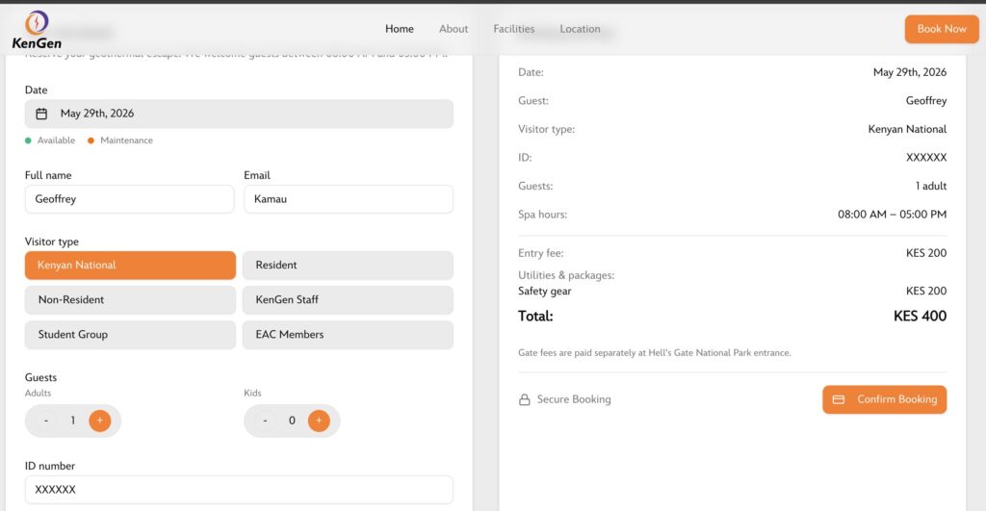Select the KenGen Staff visitor type
The height and width of the screenshot is (511, 986).
tap(348, 300)
